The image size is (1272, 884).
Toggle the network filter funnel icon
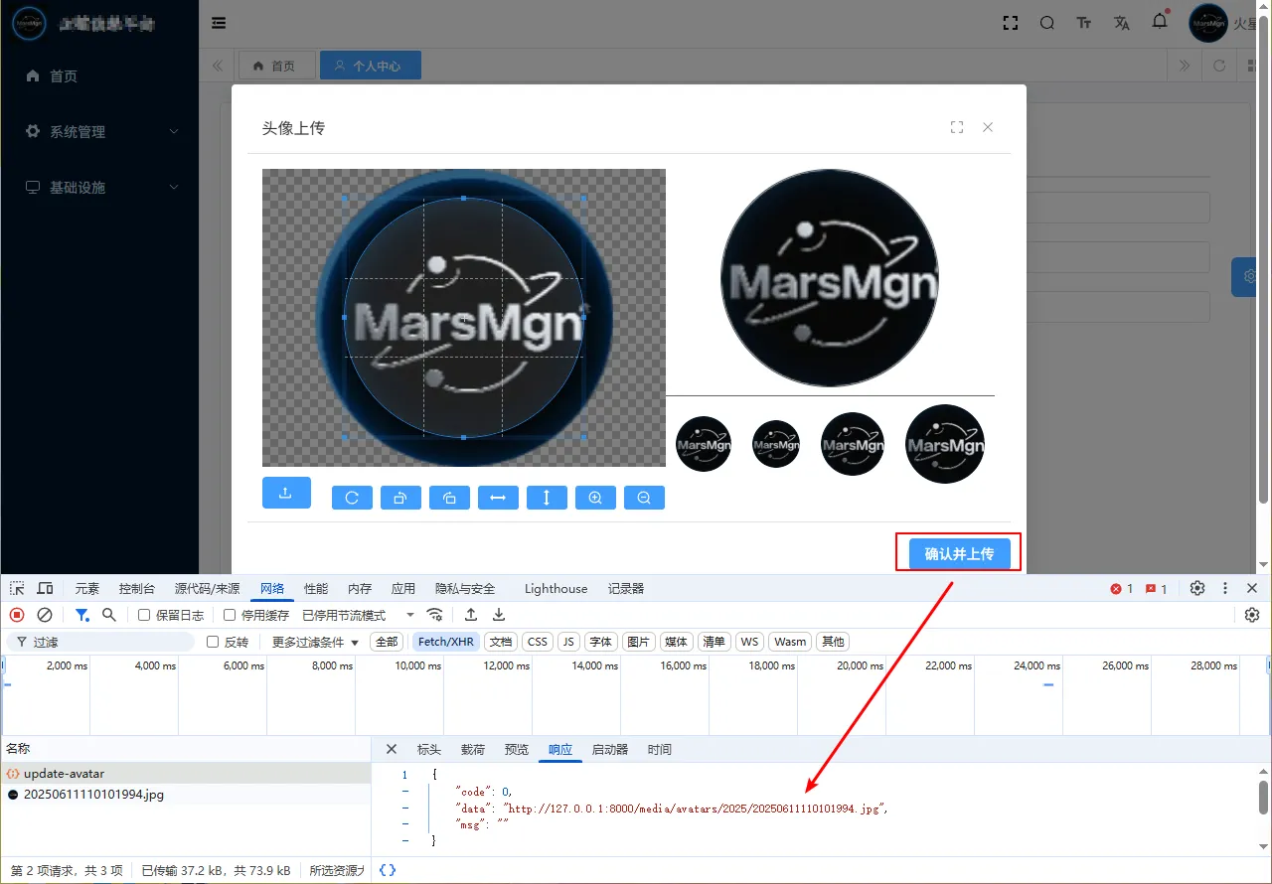(x=82, y=615)
